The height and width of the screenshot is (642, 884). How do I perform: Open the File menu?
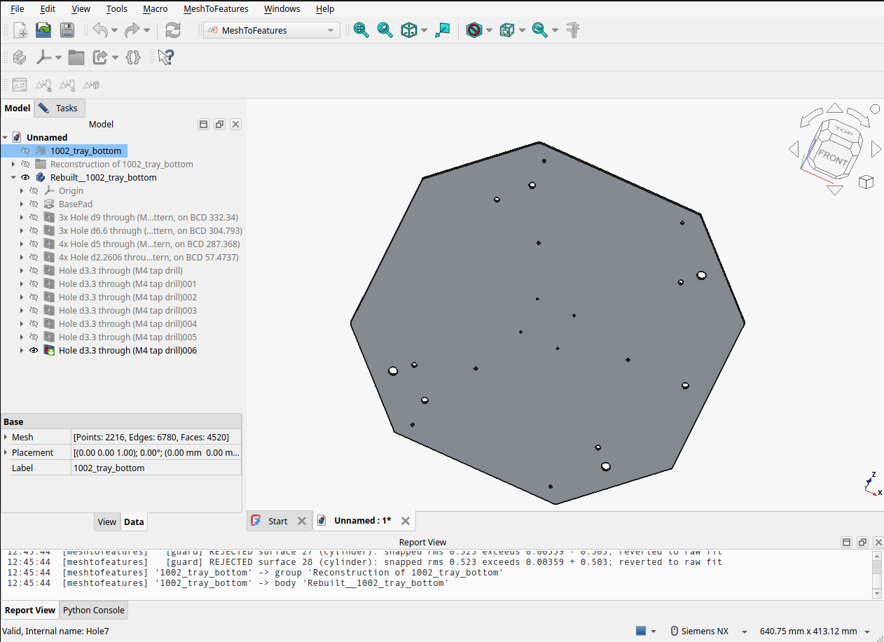pyautogui.click(x=18, y=8)
